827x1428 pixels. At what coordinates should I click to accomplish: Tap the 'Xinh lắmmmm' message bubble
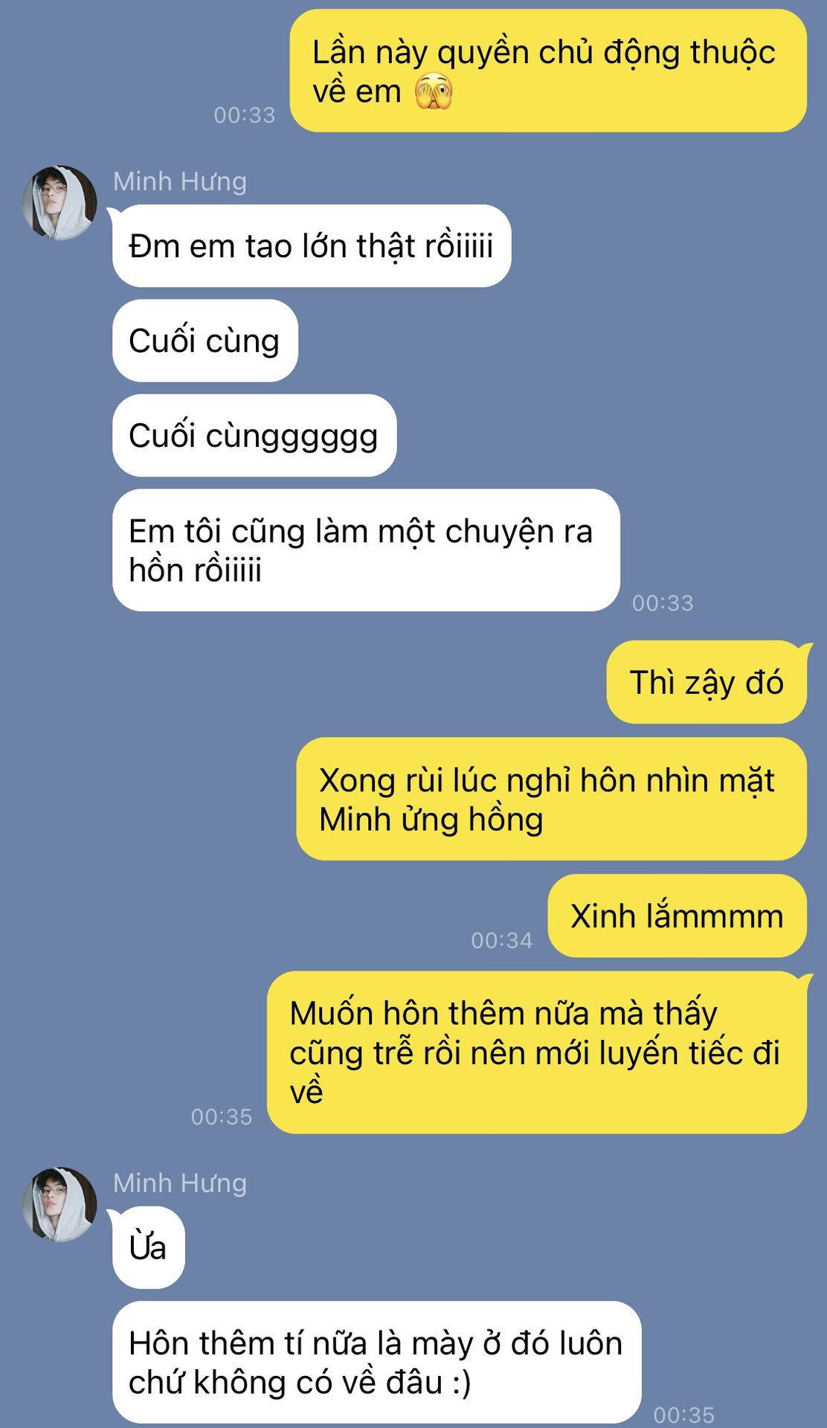(x=677, y=916)
